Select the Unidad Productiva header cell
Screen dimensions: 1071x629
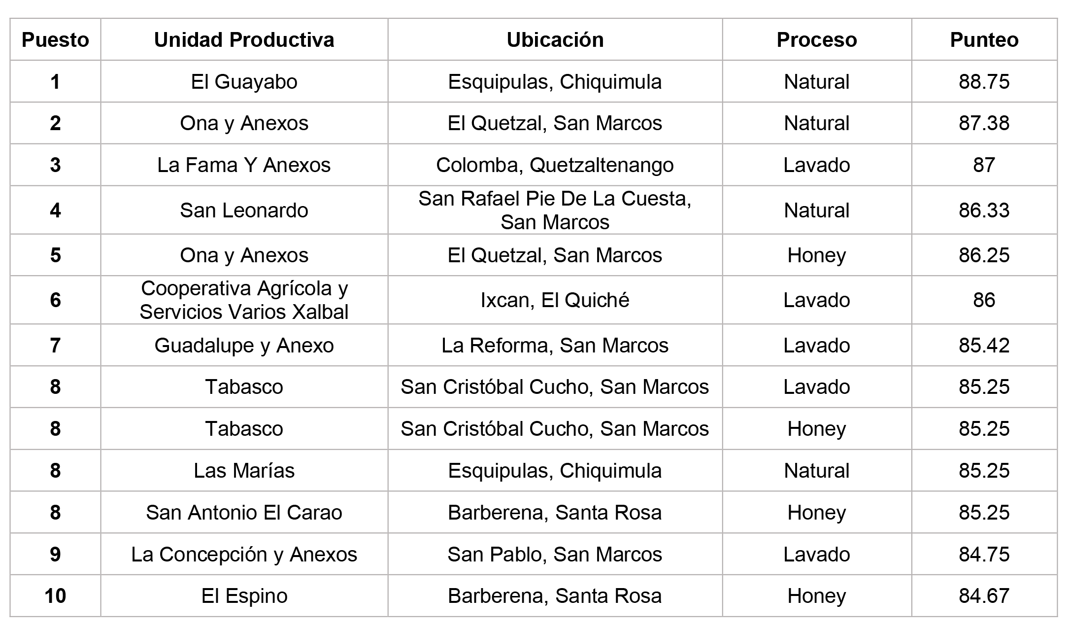tap(244, 39)
